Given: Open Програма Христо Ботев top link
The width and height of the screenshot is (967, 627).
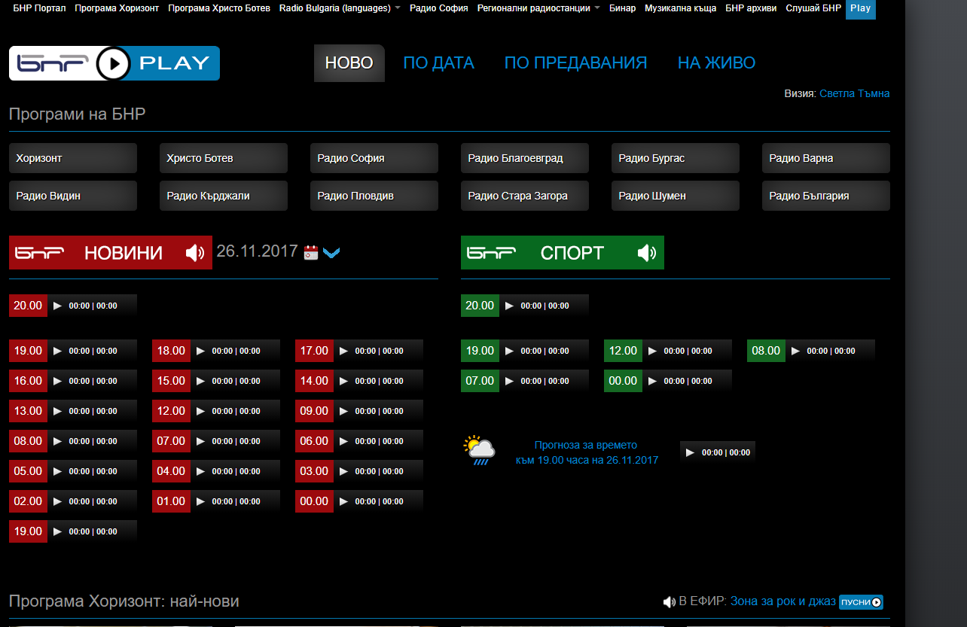Looking at the screenshot, I should pos(219,8).
